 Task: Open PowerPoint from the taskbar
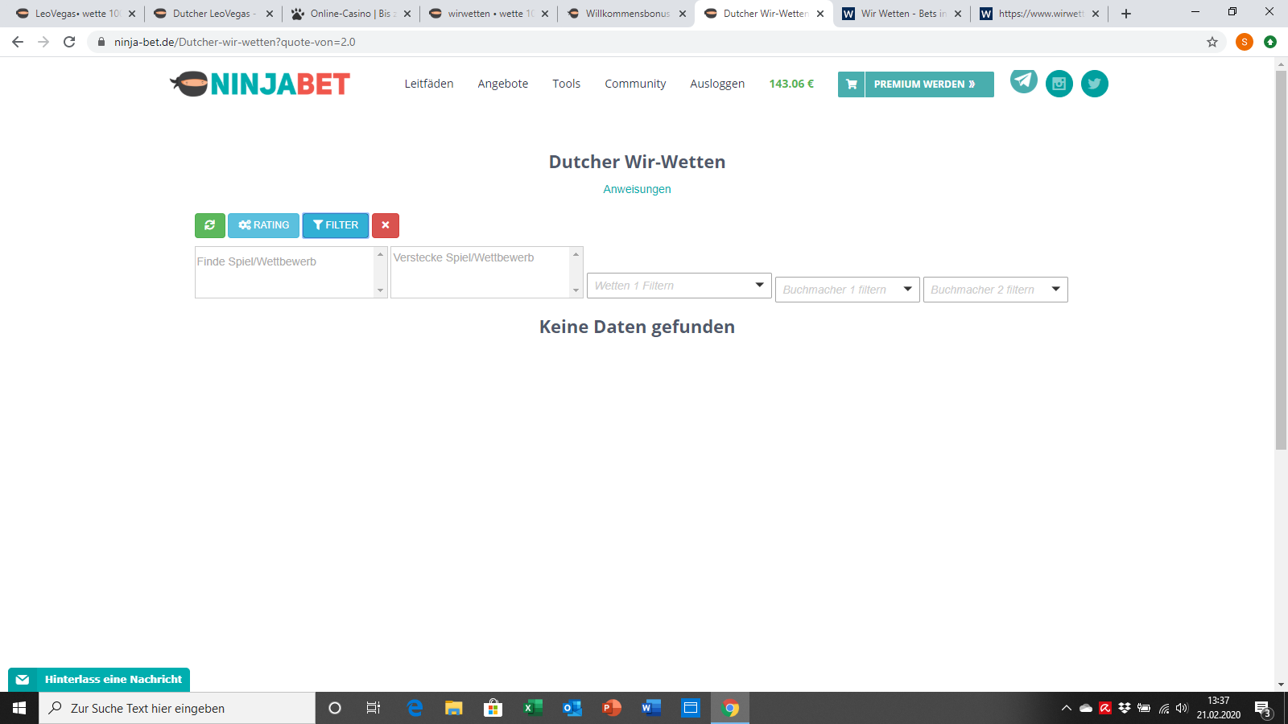(x=611, y=708)
